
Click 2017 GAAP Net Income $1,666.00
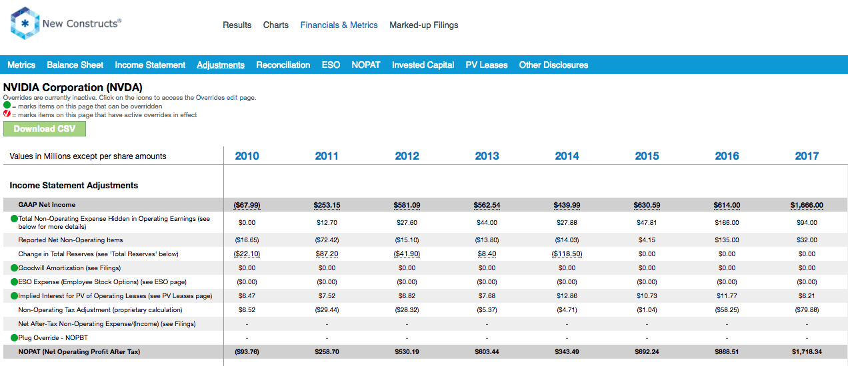(x=807, y=205)
